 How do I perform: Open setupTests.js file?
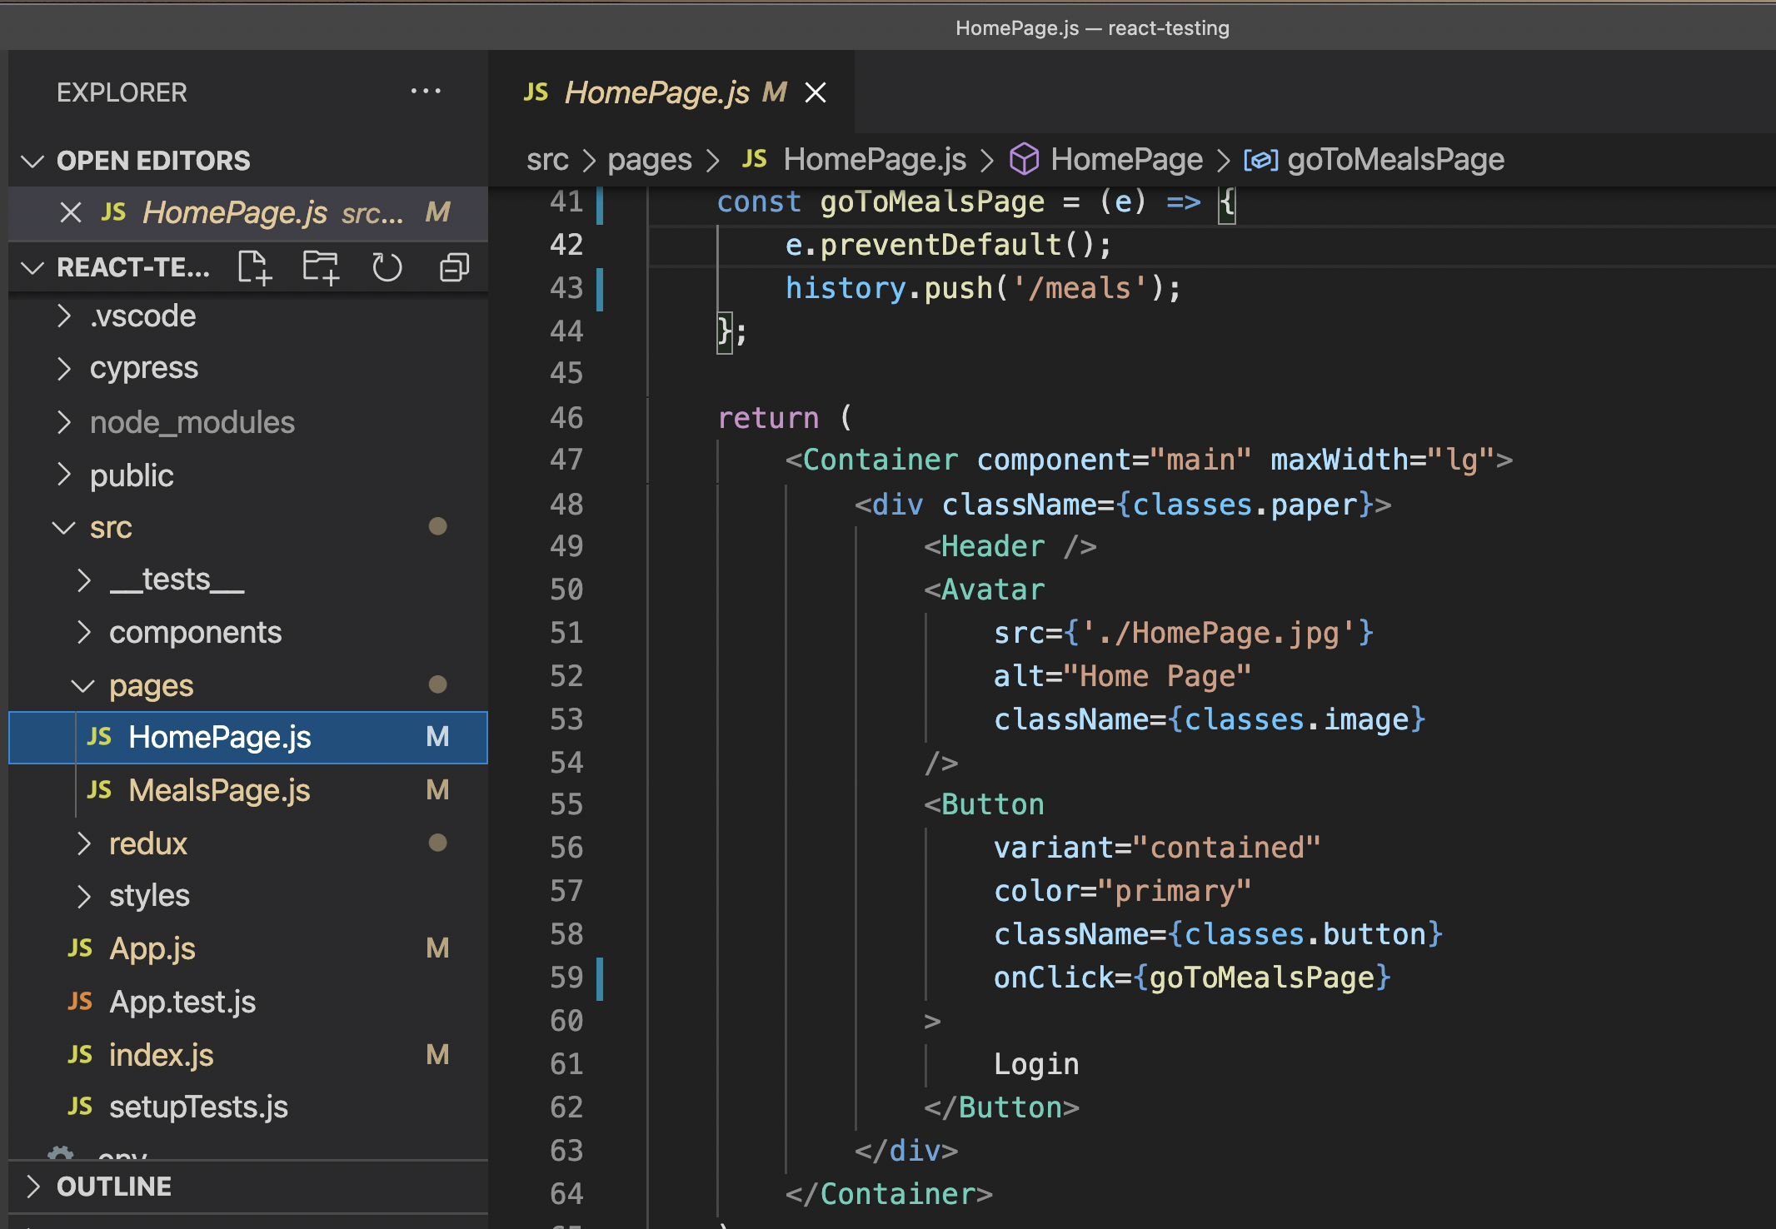pyautogui.click(x=248, y=1107)
